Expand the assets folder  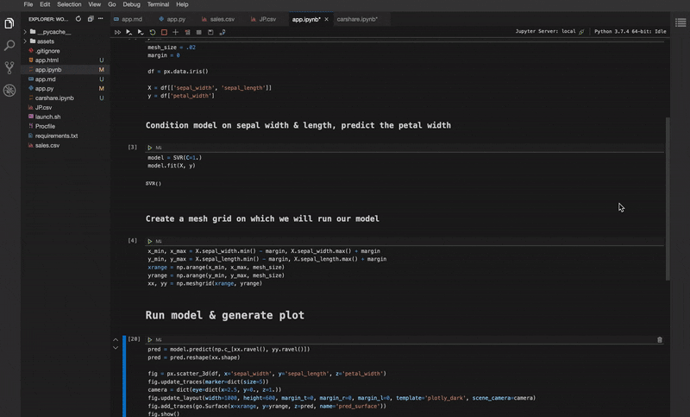point(45,41)
